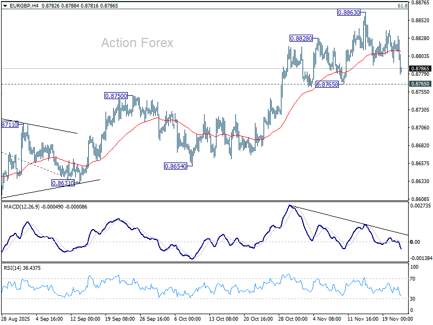Select the 19 Nov 00:00 date marker
The height and width of the screenshot is (325, 433).
398,320
